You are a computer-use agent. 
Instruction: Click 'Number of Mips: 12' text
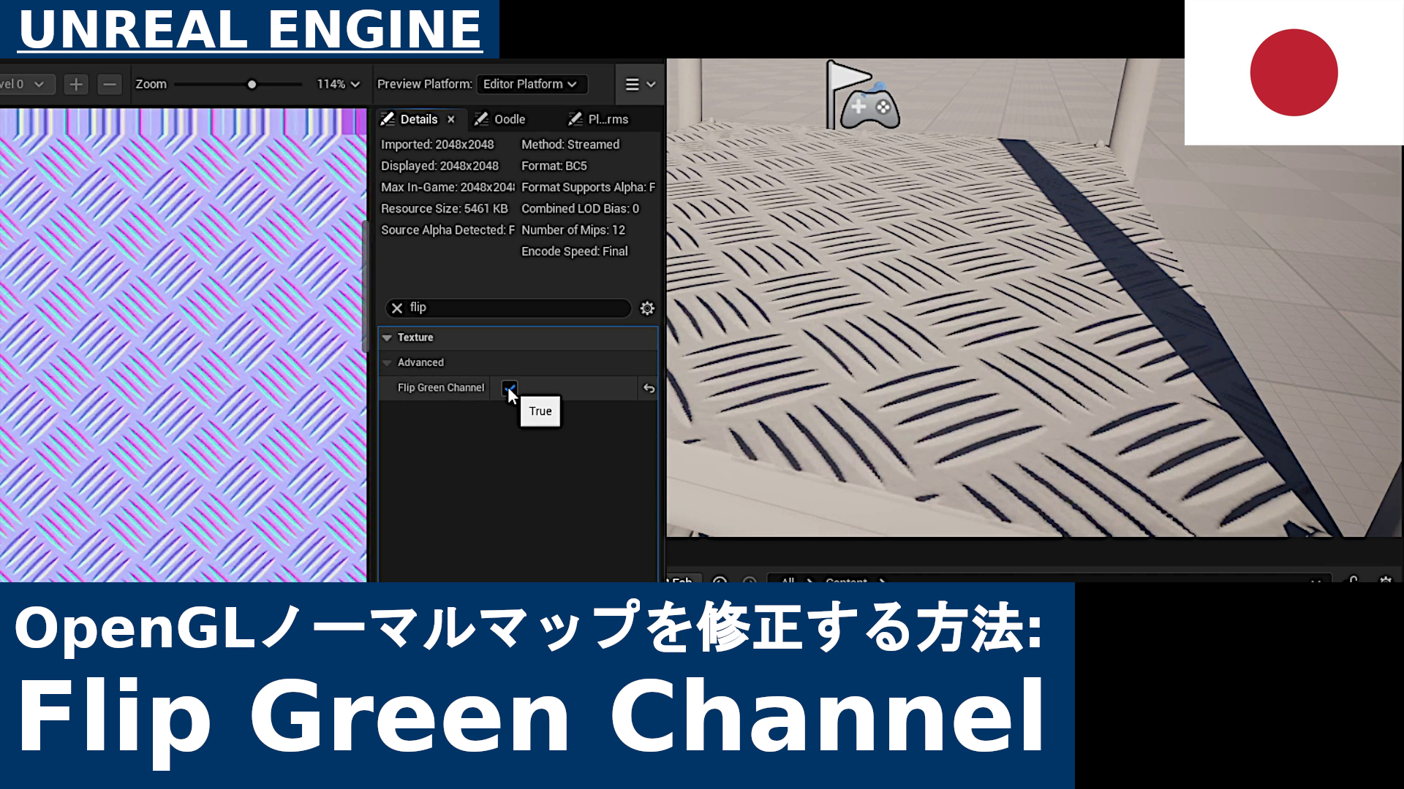click(x=573, y=230)
